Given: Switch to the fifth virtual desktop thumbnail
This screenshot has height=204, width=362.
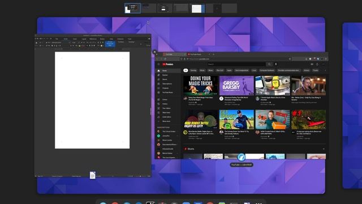Looking at the screenshot, I should click(x=197, y=8).
